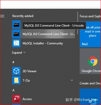
Task: Open the Mail live tile
Action: 90,34
